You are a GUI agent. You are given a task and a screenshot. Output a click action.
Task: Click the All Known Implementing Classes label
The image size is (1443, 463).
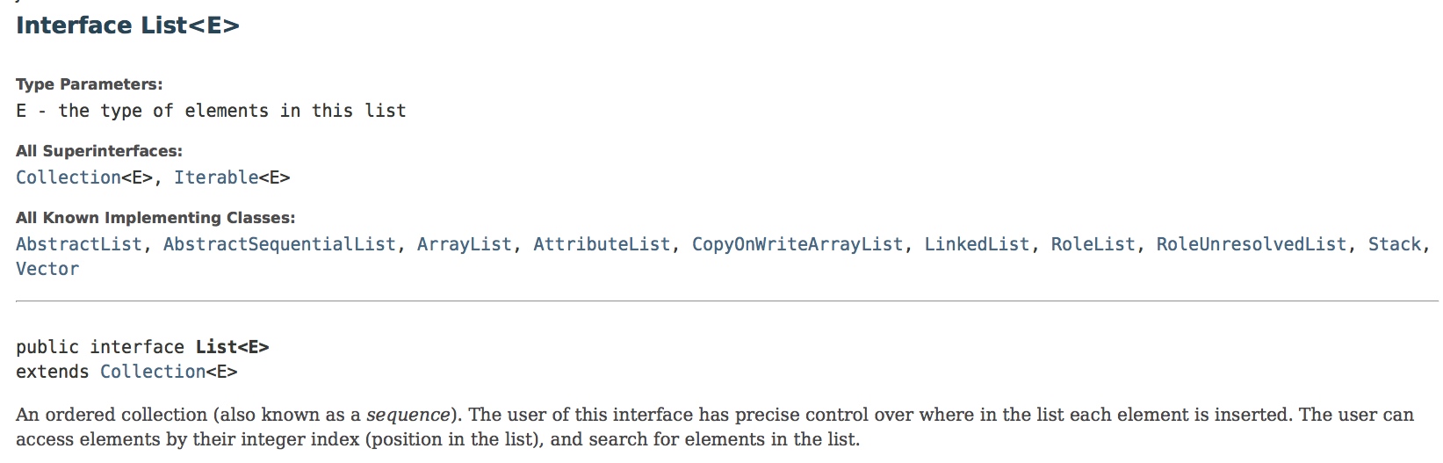click(155, 218)
